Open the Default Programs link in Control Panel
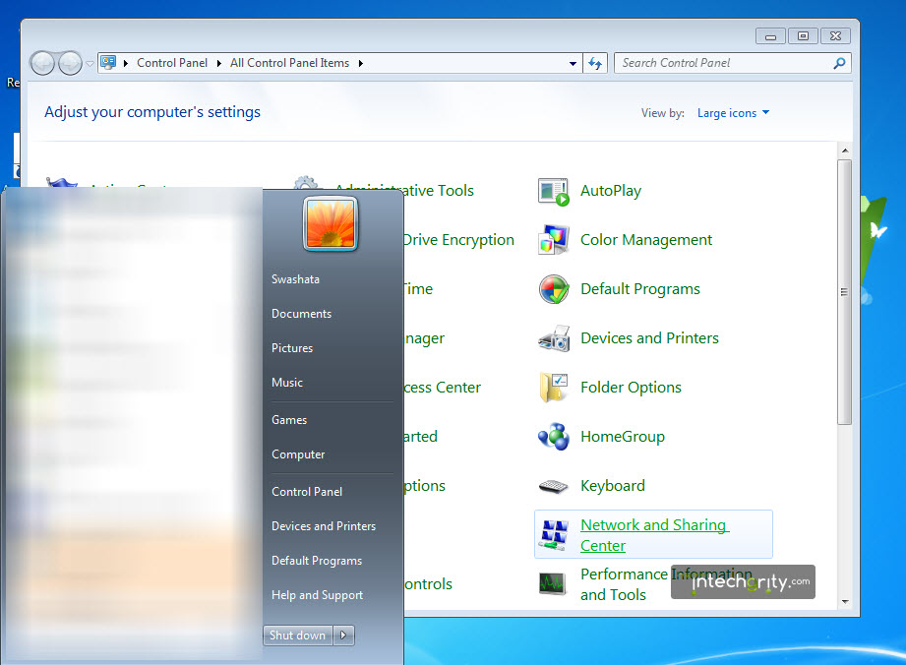This screenshot has width=906, height=665. (640, 289)
